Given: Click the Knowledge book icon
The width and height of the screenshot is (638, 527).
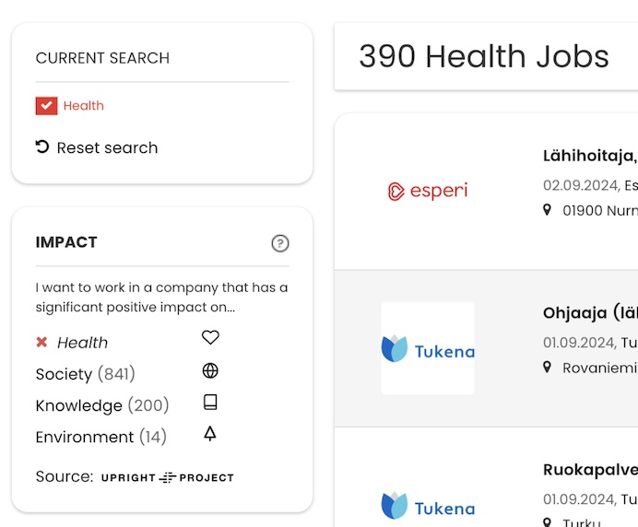Looking at the screenshot, I should [x=210, y=403].
